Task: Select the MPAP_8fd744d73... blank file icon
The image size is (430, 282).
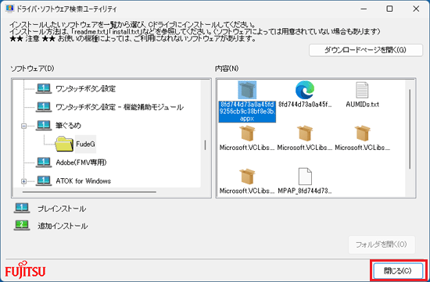Action: tap(305, 177)
